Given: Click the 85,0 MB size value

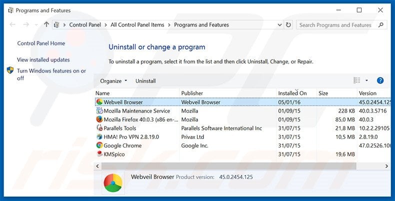Looking at the screenshot, I should 345,119.
